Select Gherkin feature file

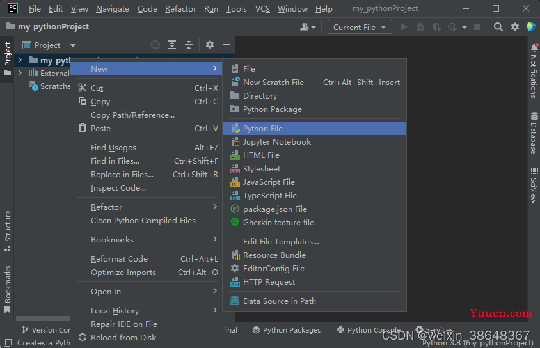pos(314,223)
